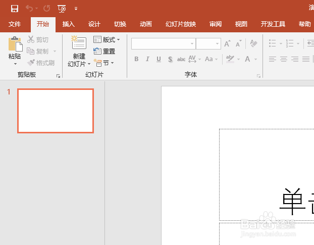This screenshot has height=245, width=314.
Task: Click the 格式刷 format painter
Action: coord(41,63)
